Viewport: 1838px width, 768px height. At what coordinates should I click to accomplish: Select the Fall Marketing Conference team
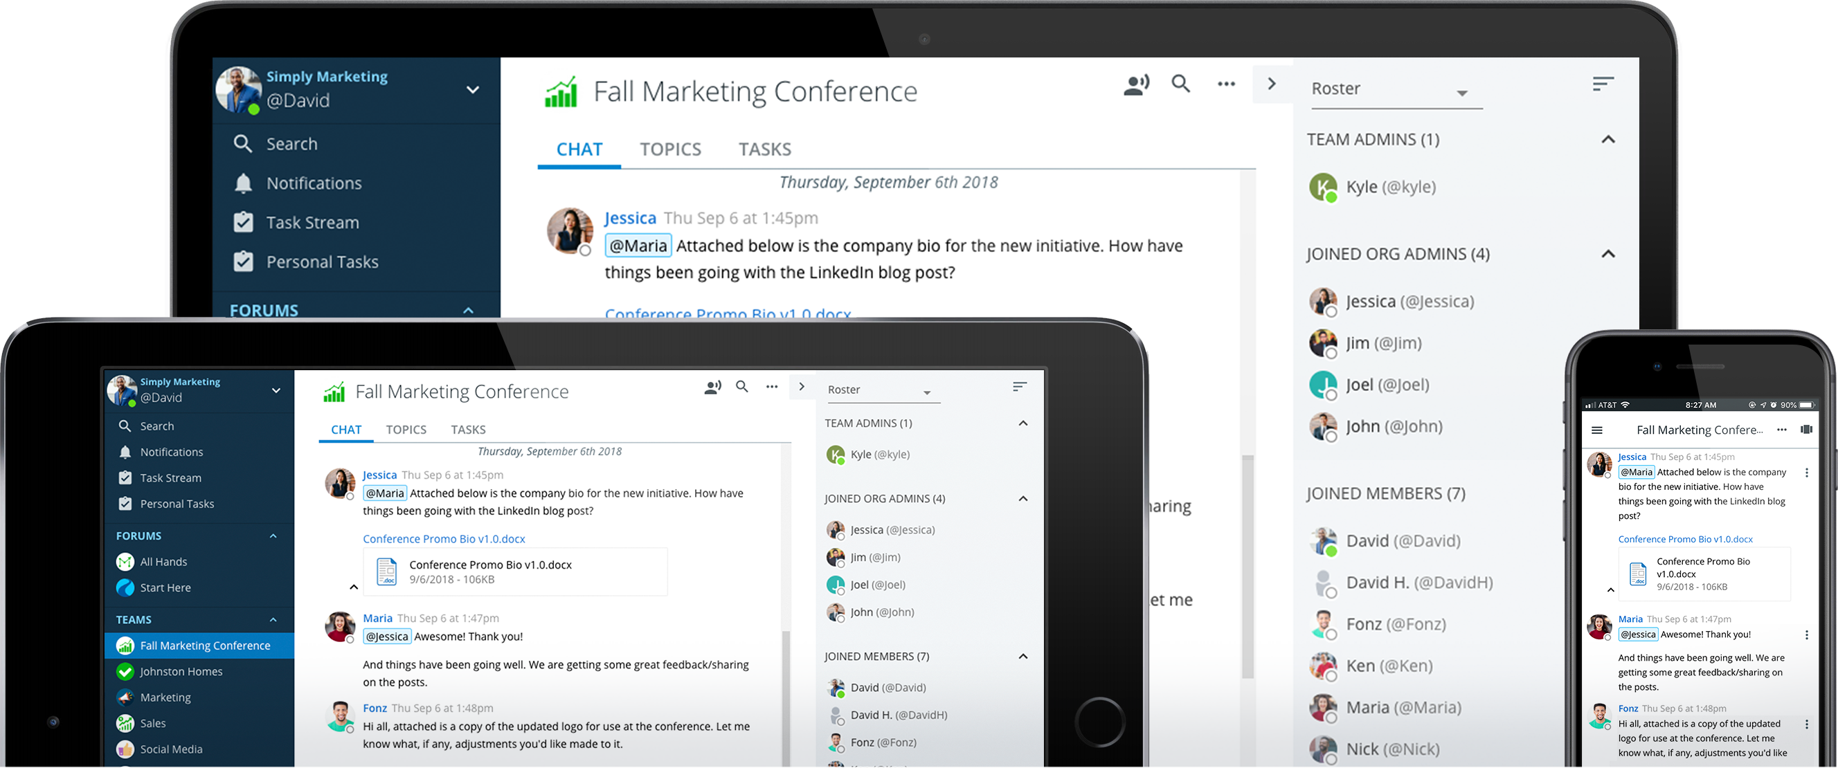point(205,646)
